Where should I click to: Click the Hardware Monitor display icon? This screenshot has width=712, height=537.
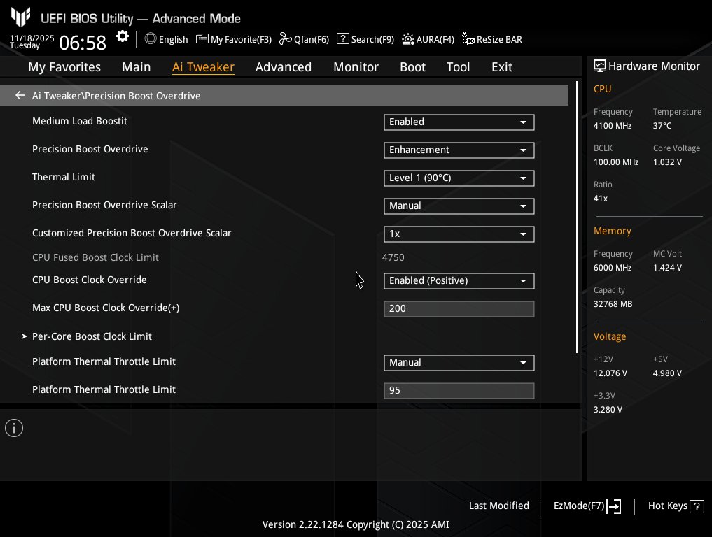(x=599, y=66)
